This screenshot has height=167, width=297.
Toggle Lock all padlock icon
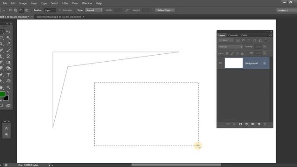tap(242, 53)
